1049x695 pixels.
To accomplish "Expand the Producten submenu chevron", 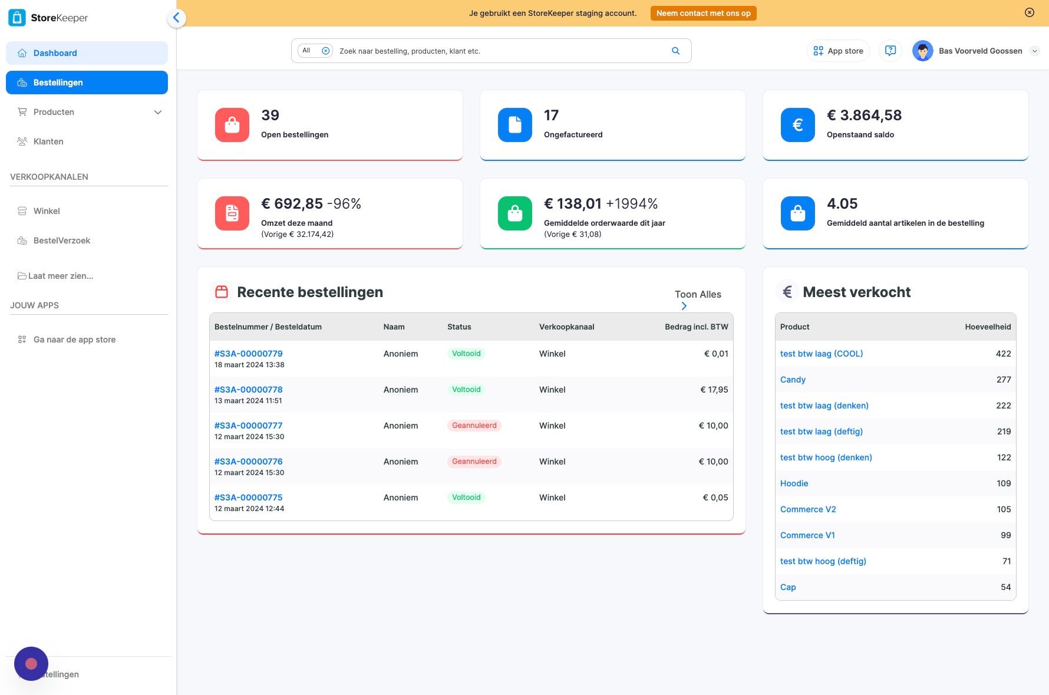I will click(157, 112).
